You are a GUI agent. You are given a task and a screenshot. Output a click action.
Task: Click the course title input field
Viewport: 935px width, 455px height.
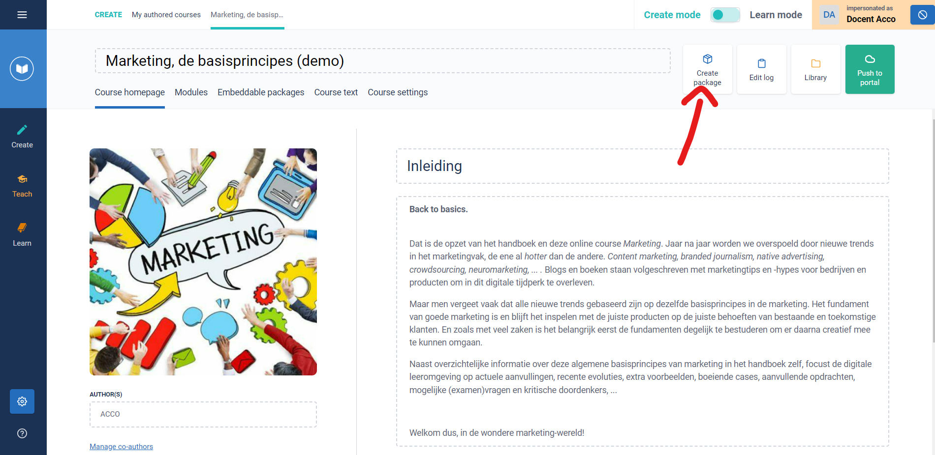[383, 61]
